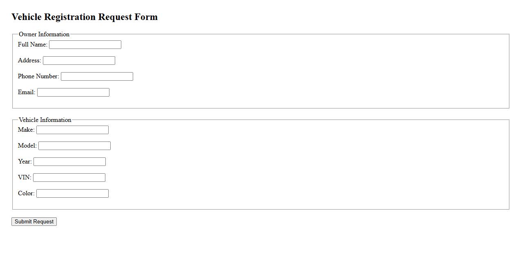Click the Vehicle Registration Request Form heading
Screen dimensions: 522x265
[x=85, y=17]
